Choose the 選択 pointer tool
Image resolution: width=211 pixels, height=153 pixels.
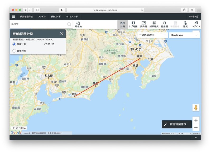[185, 24]
